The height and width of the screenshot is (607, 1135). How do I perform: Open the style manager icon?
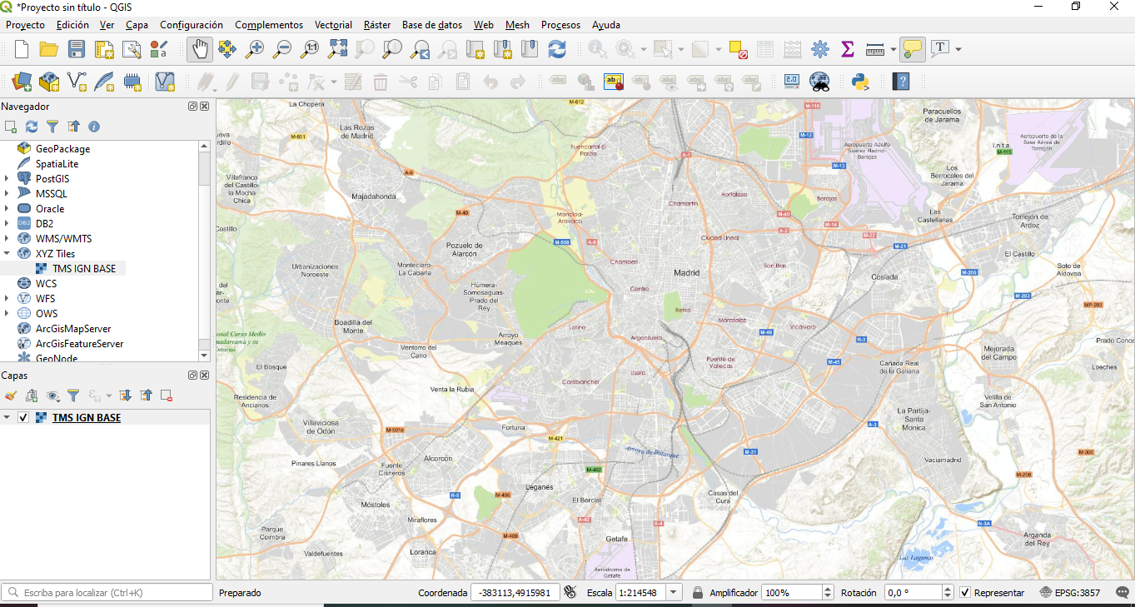pos(159,49)
